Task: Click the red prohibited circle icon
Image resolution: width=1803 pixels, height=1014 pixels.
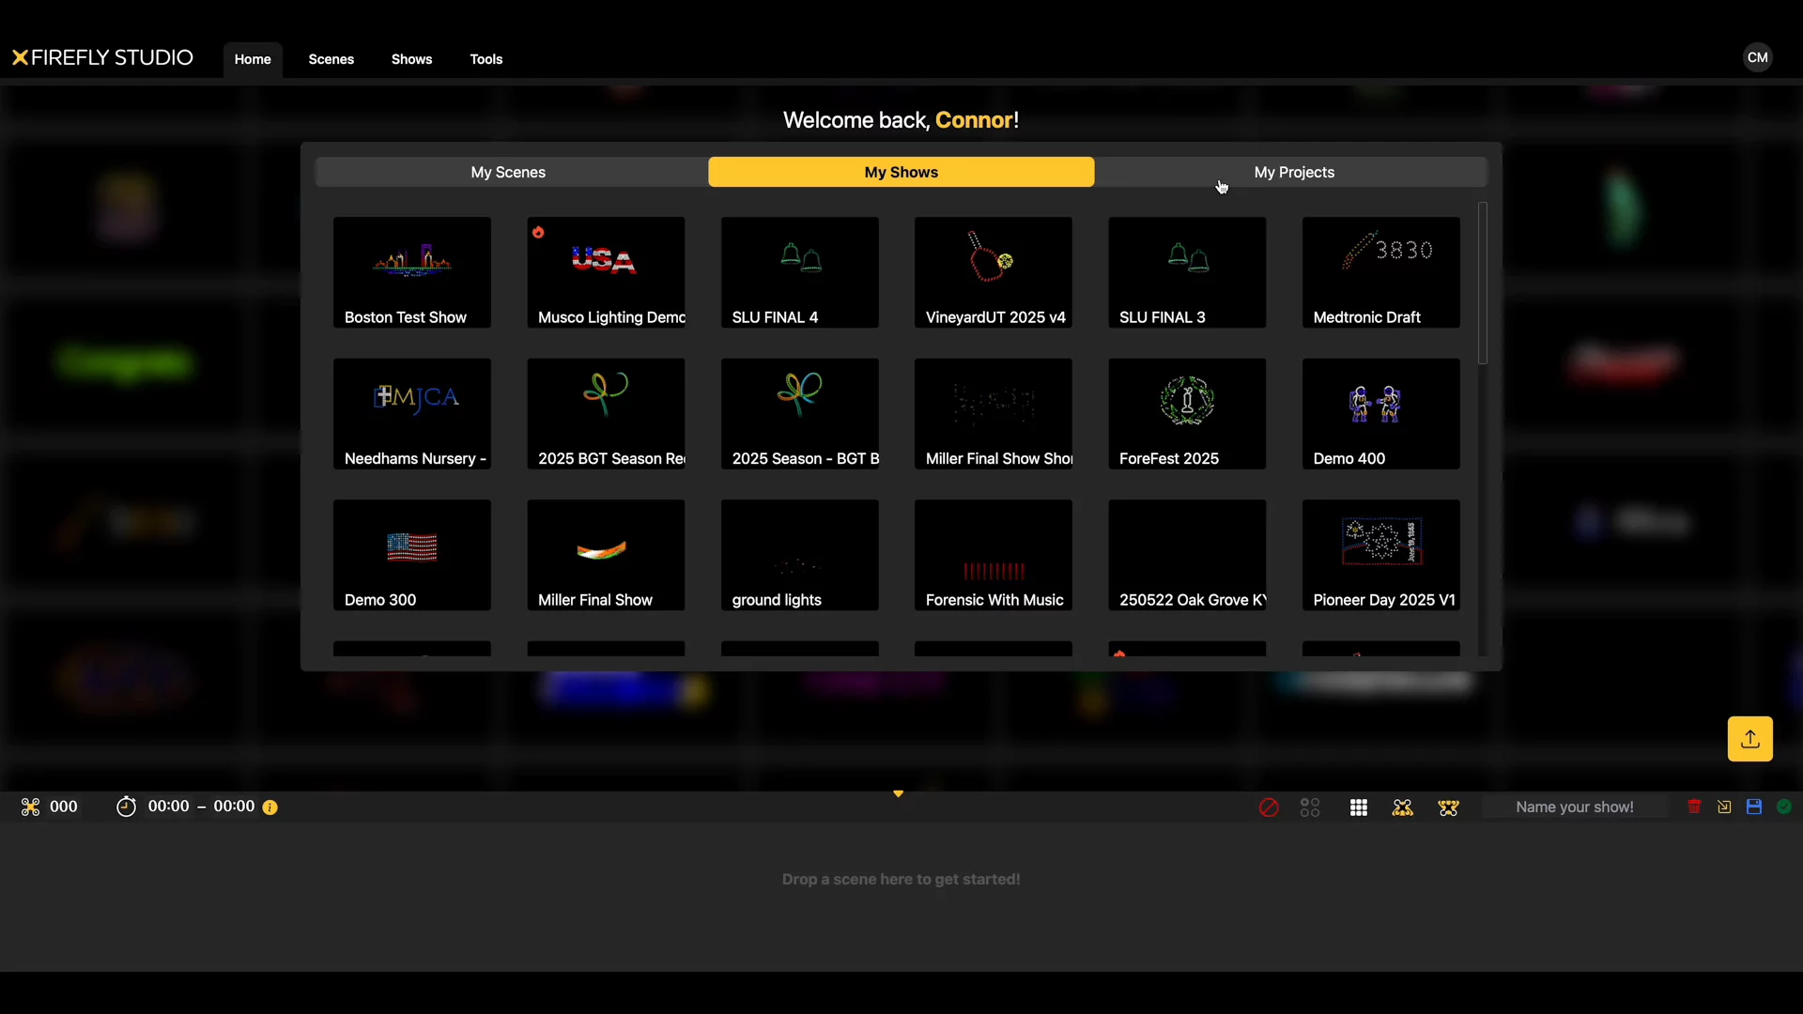Action: tap(1269, 807)
